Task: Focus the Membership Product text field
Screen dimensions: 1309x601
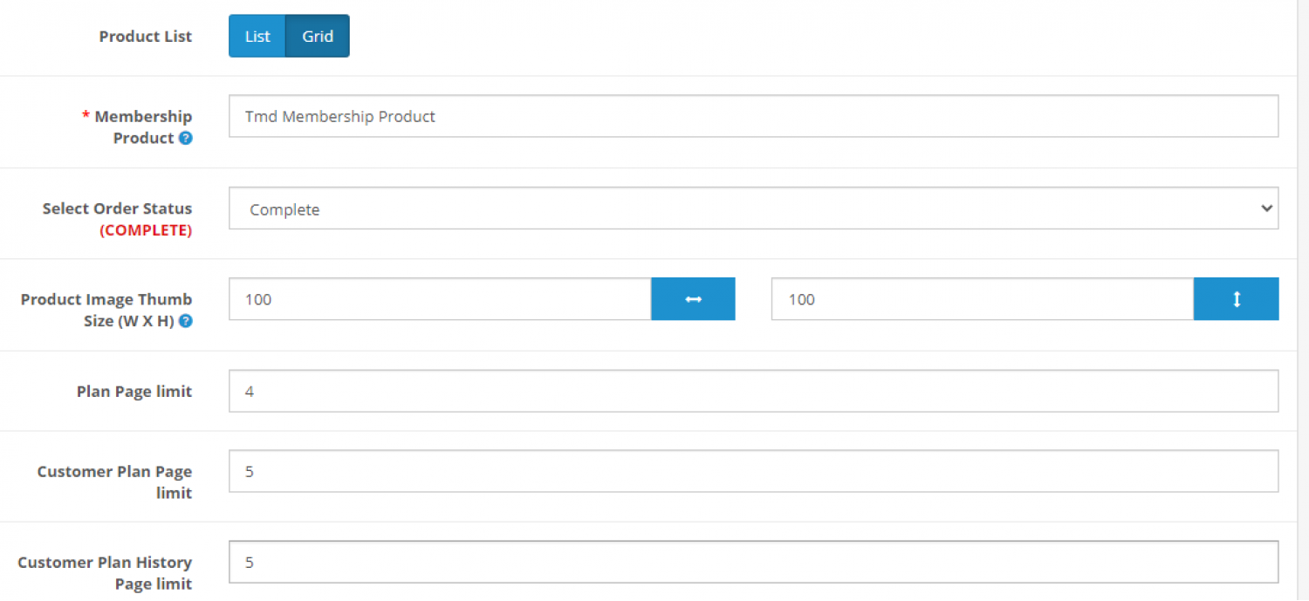Action: [x=754, y=116]
